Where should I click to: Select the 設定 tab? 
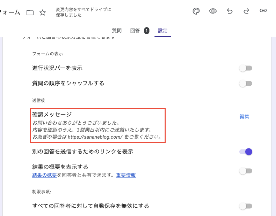click(x=162, y=31)
